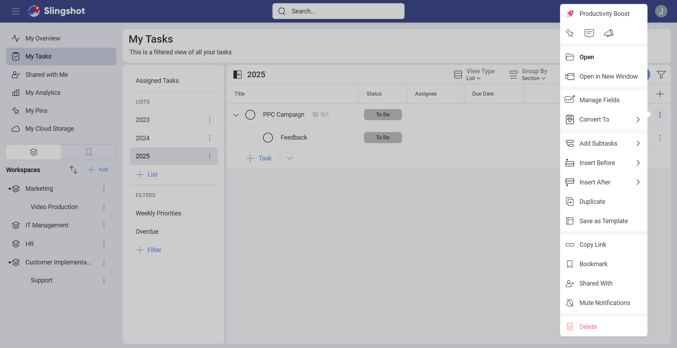677x348 pixels.
Task: Click the announce megaphone icon in context menu
Action: click(609, 33)
